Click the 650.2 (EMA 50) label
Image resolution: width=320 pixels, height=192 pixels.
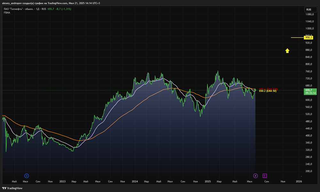268,91
